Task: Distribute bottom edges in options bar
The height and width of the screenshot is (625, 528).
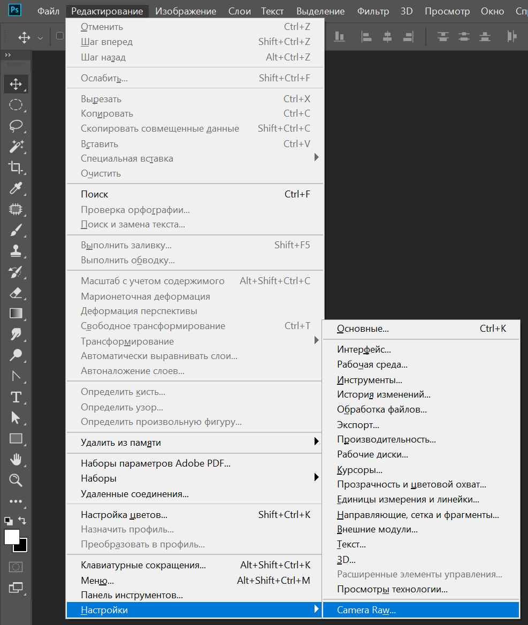Action: point(485,37)
